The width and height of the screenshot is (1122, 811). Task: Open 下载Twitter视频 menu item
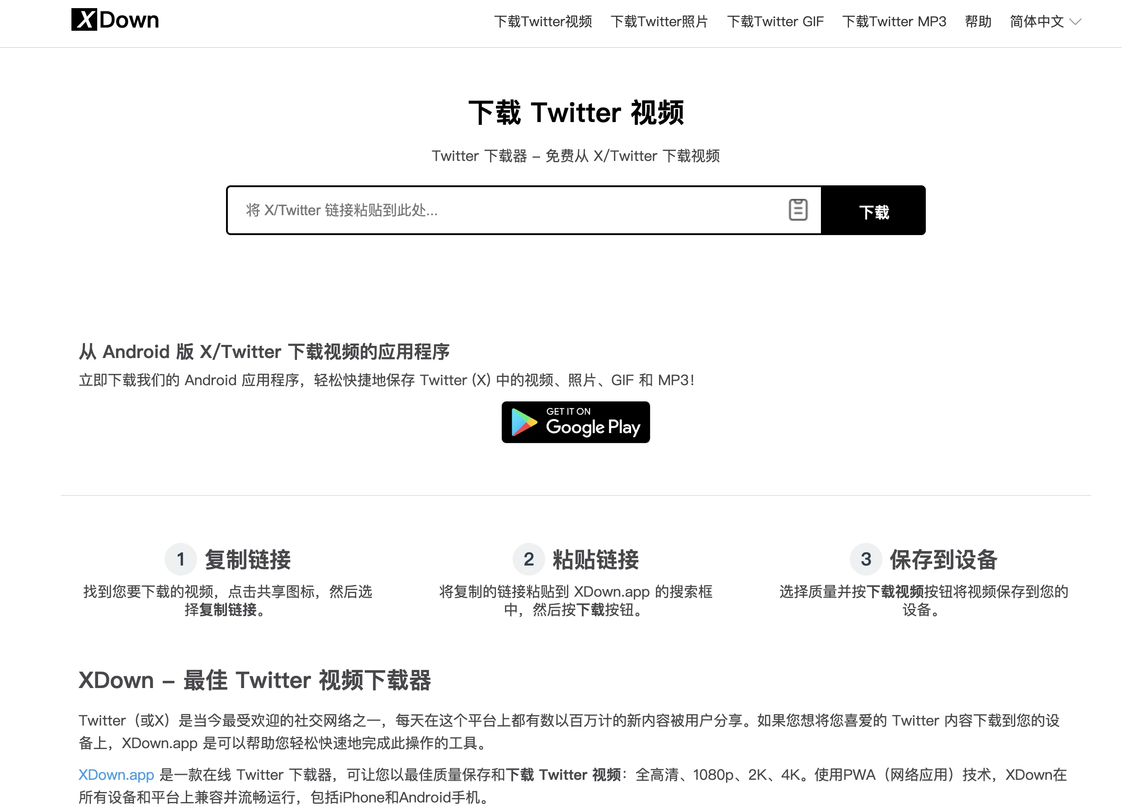543,22
